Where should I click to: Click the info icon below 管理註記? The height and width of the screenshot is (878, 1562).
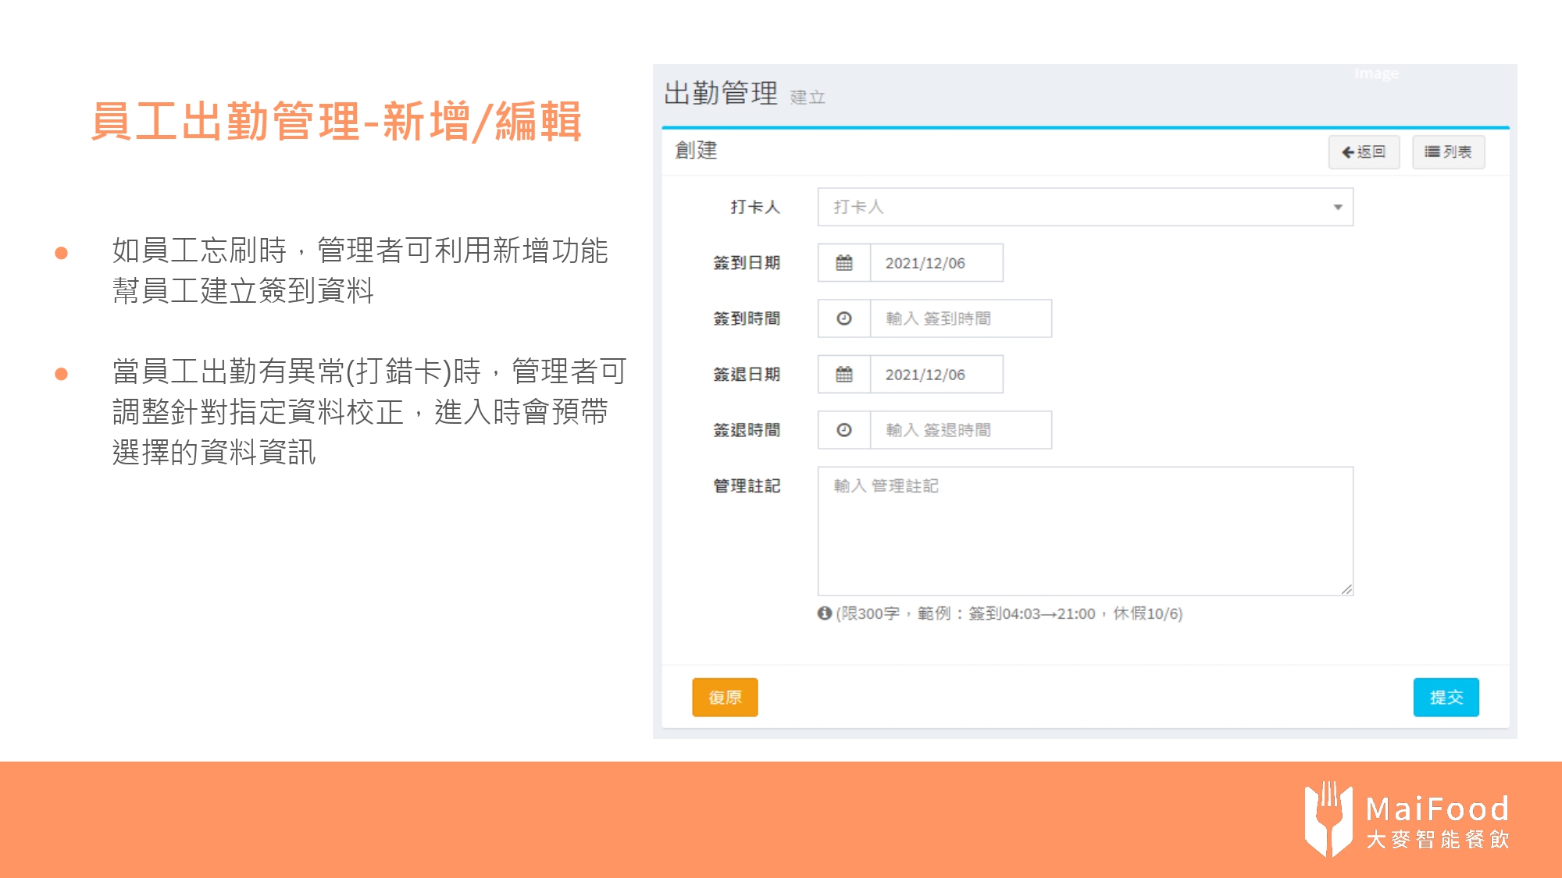[824, 613]
